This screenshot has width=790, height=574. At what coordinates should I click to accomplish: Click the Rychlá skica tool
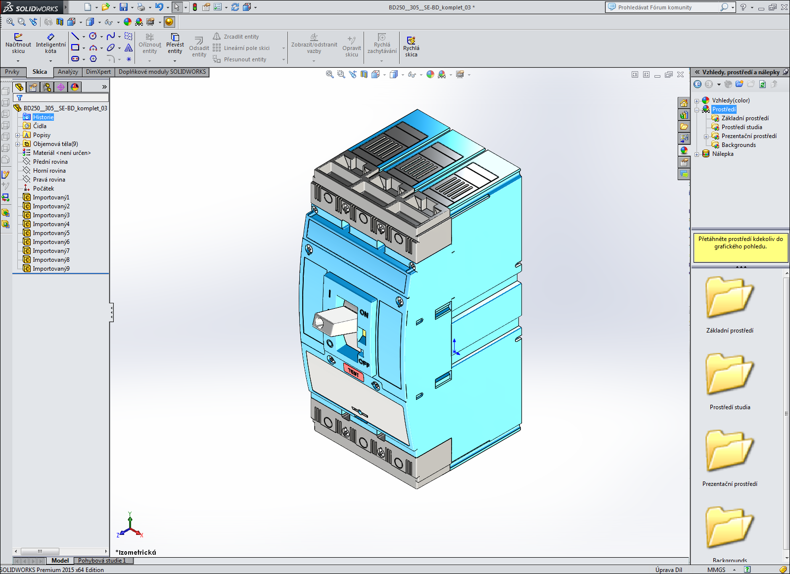point(411,47)
